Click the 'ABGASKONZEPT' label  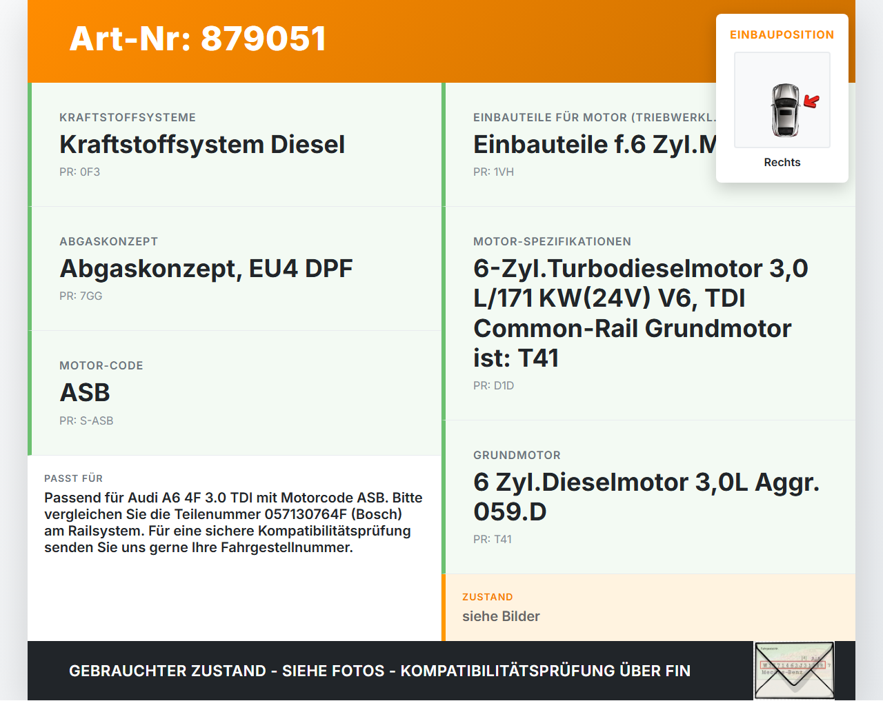[109, 242]
